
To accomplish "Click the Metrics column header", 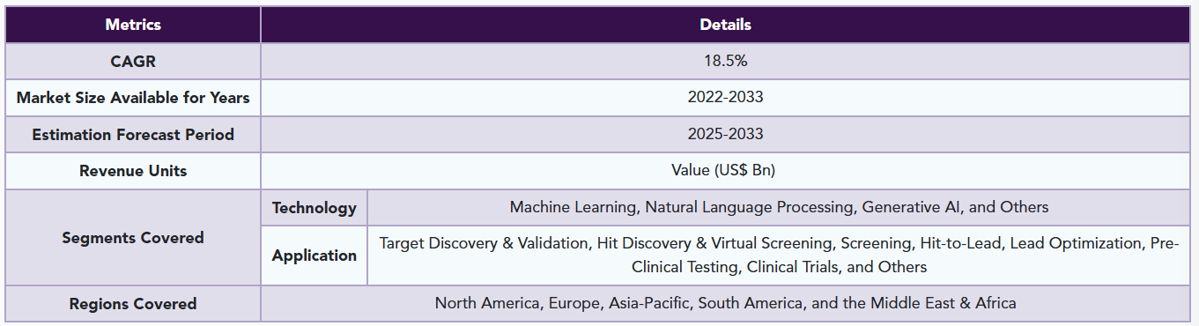I will click(133, 25).
